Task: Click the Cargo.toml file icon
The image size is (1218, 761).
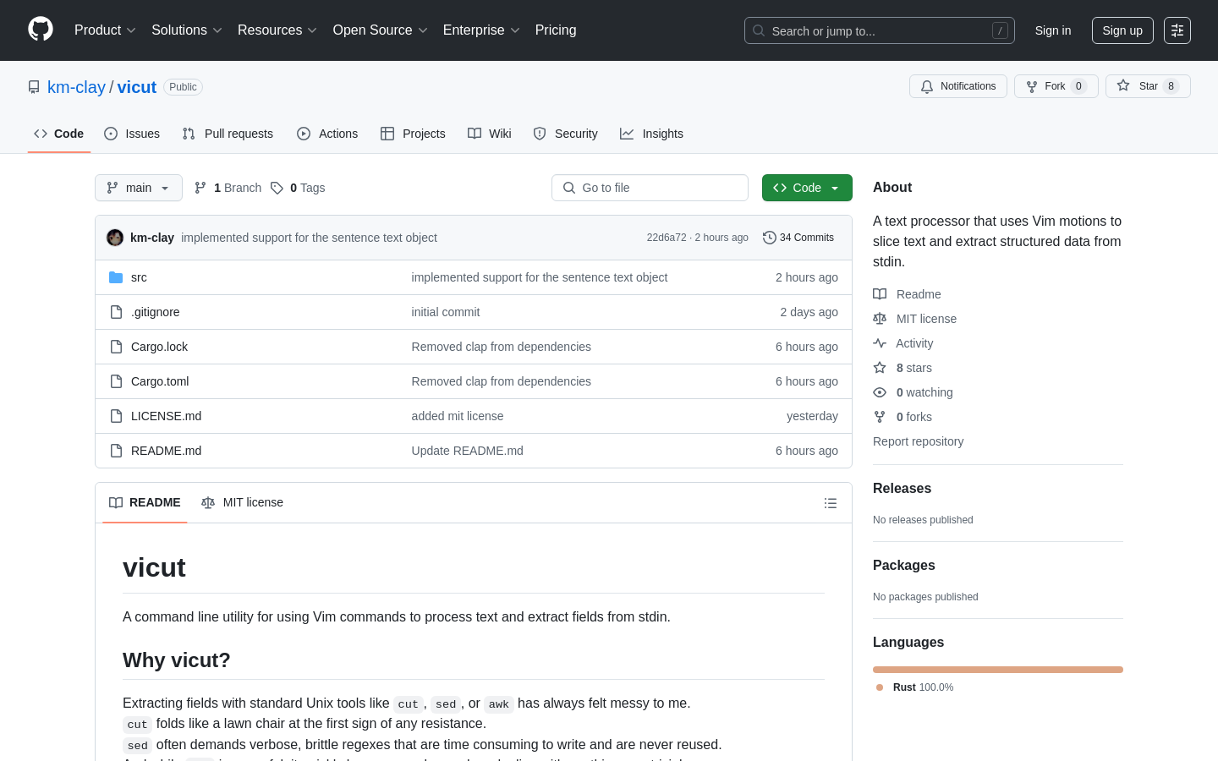Action: coord(116,381)
